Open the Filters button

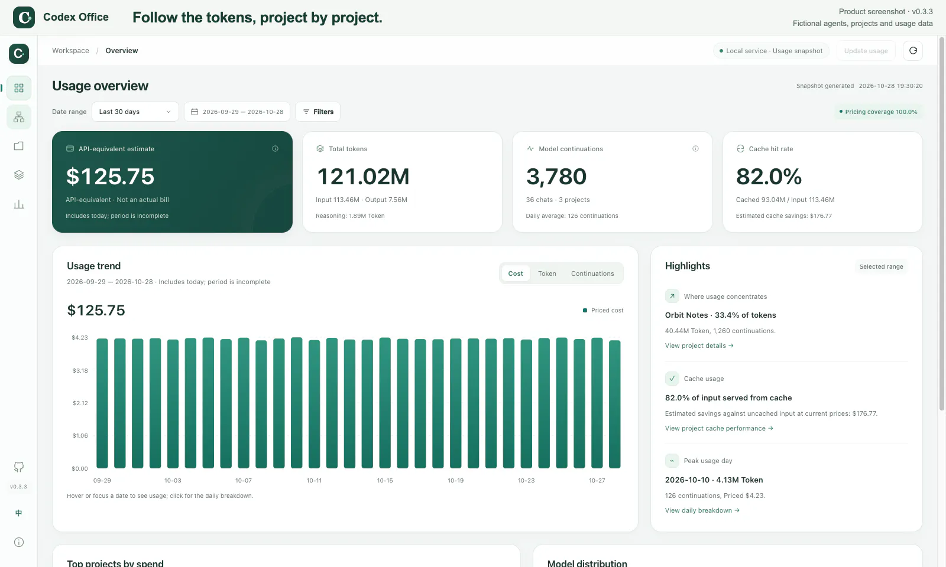pyautogui.click(x=318, y=112)
